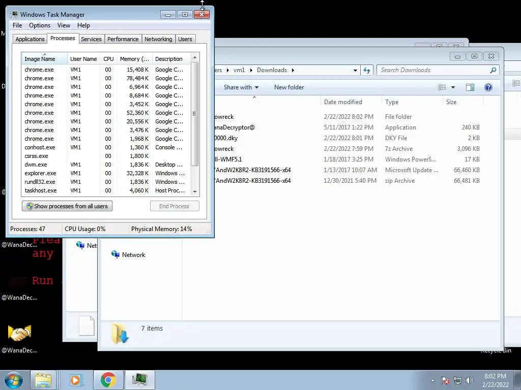Expand the vm1 breadcrumb arrow
This screenshot has width=521, height=390.
click(251, 70)
